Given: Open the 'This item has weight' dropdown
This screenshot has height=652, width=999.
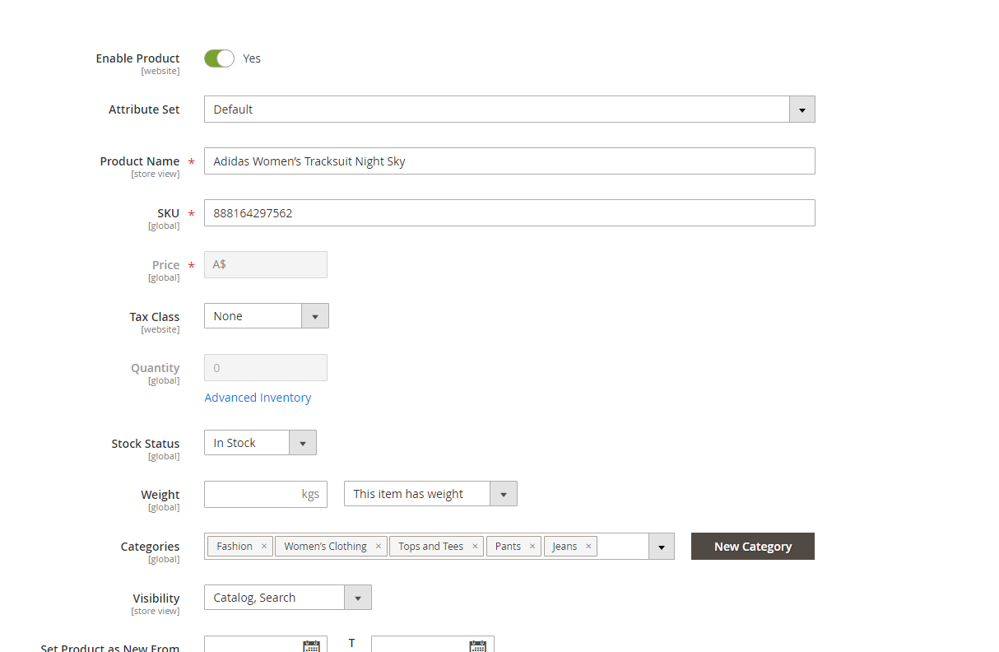Looking at the screenshot, I should pos(503,493).
